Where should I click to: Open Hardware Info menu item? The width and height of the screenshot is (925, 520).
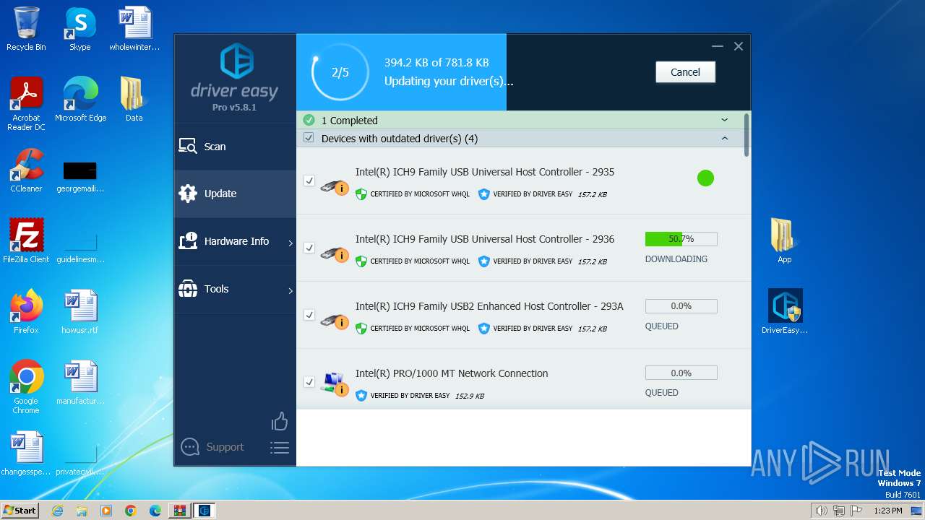235,241
